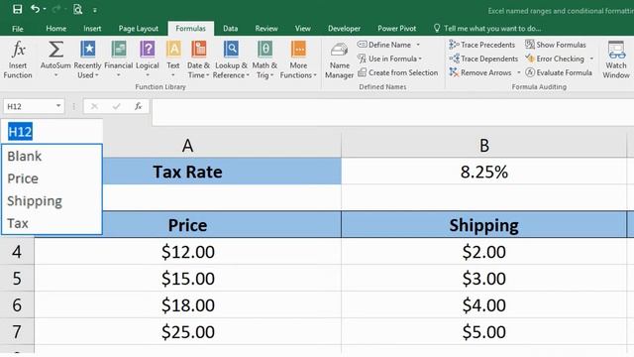
Task: Select the Shipping named range in list
Action: (52, 200)
